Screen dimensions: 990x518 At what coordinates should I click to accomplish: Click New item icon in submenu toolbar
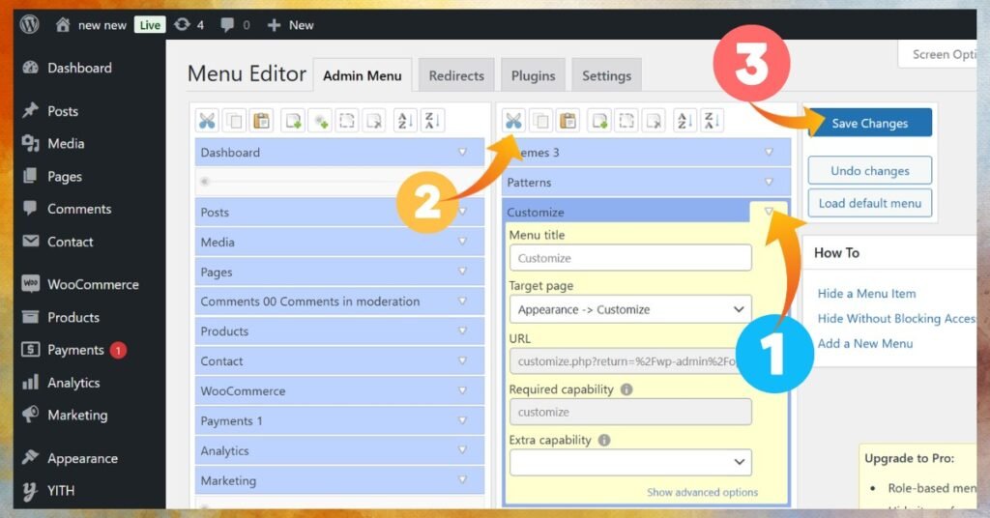pyautogui.click(x=599, y=121)
